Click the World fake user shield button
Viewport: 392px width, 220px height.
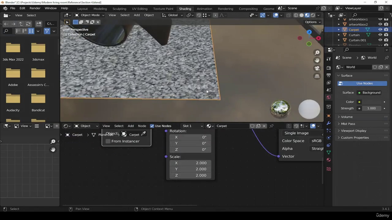tap(375, 67)
